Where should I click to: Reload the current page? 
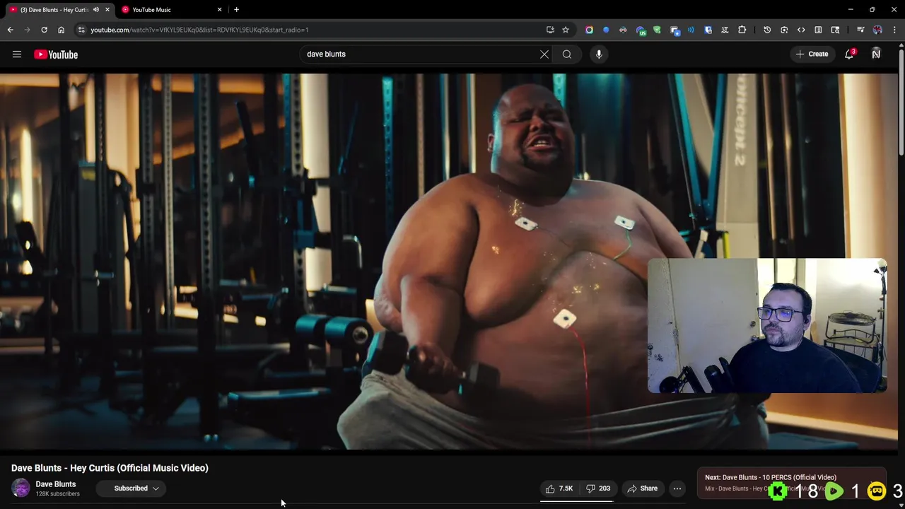pos(44,30)
